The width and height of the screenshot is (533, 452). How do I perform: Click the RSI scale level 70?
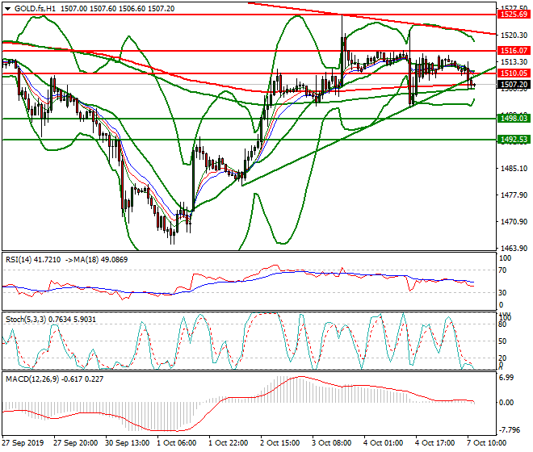pyautogui.click(x=503, y=270)
